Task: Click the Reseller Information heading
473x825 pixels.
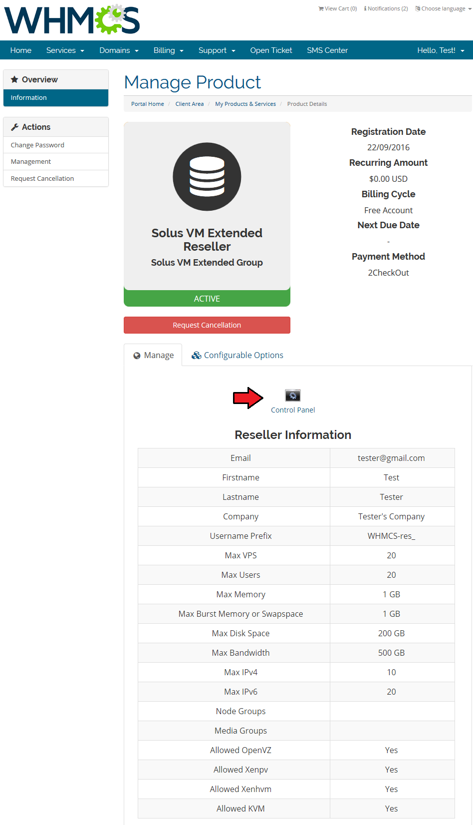Action: point(293,435)
